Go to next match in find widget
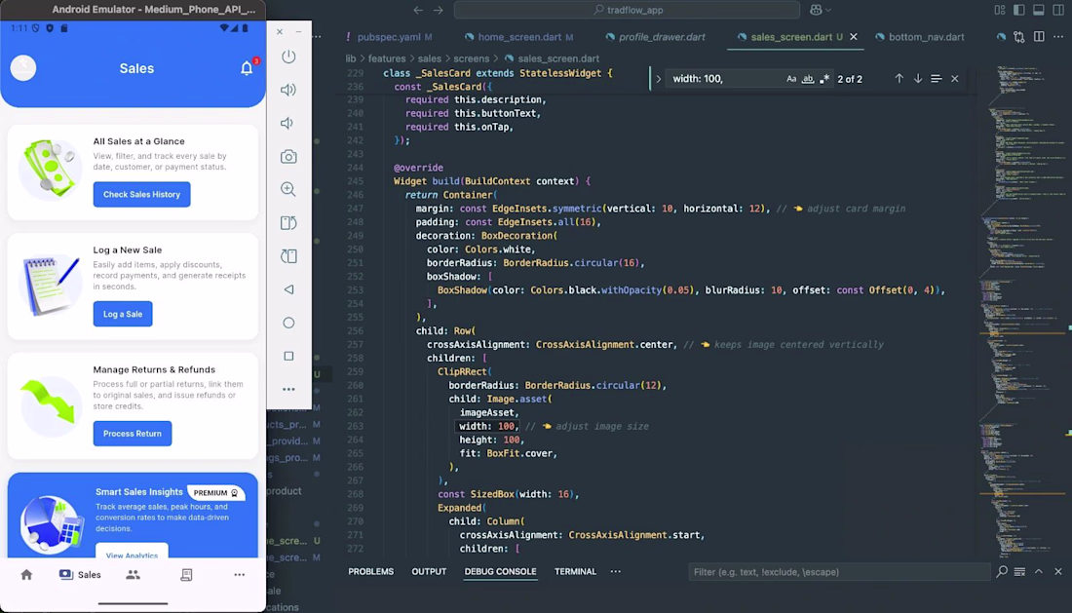The image size is (1072, 613). pos(917,79)
